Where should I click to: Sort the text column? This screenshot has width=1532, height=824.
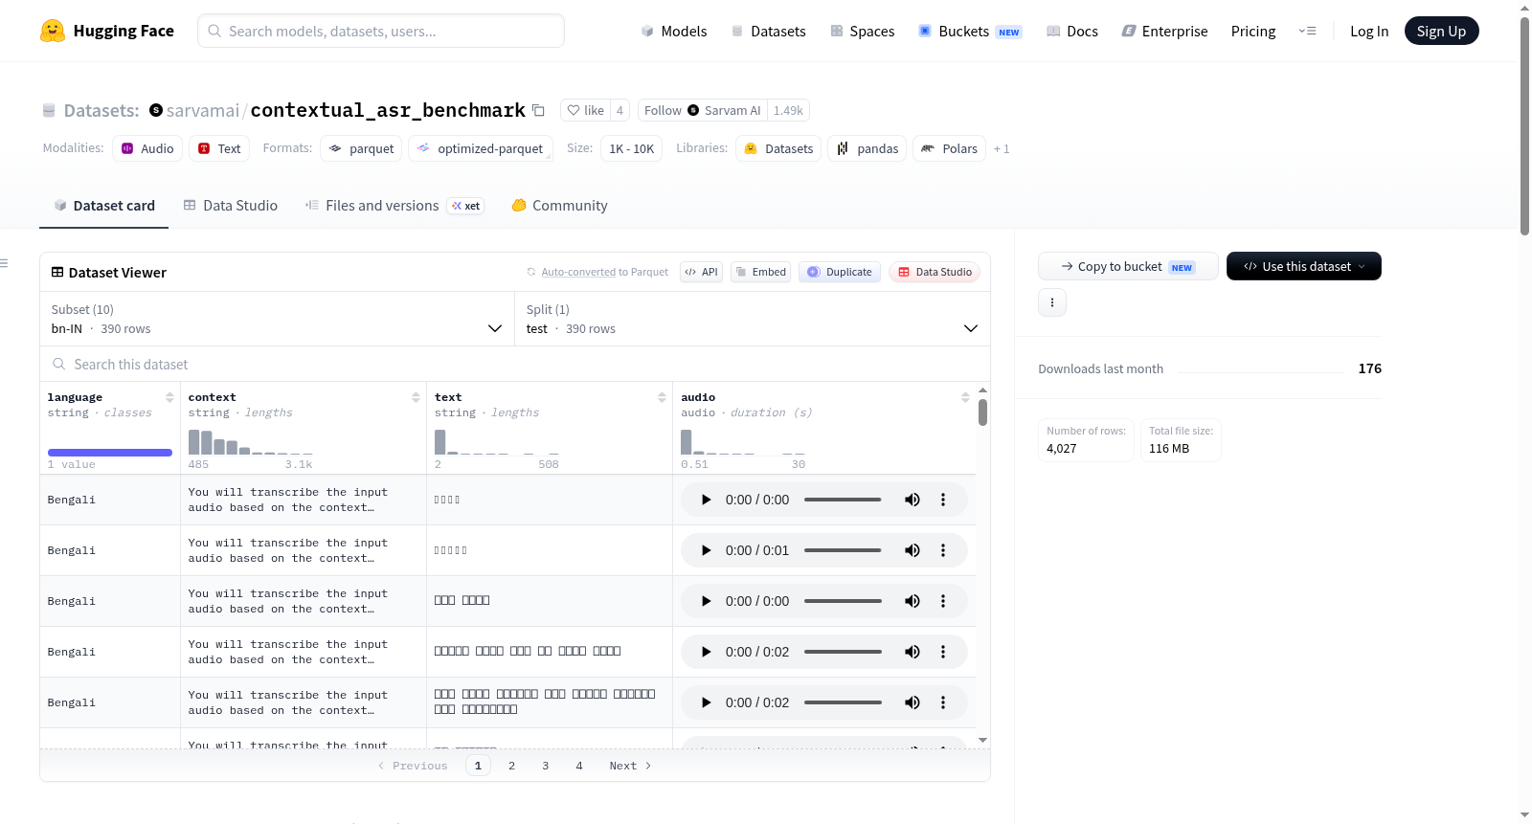point(662,397)
